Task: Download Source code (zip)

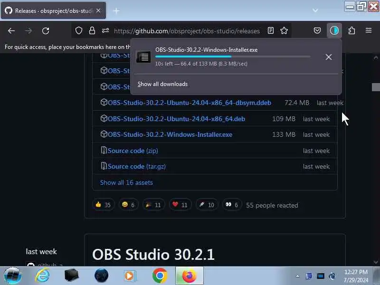Action: pos(133,151)
